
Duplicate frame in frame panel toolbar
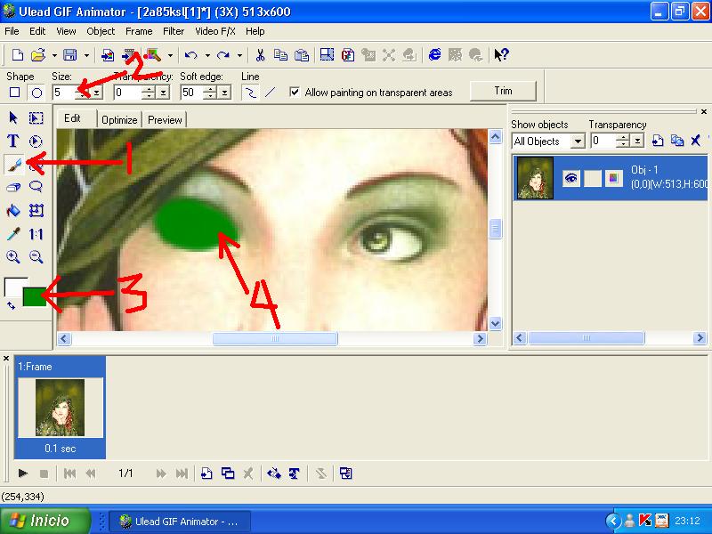(228, 473)
